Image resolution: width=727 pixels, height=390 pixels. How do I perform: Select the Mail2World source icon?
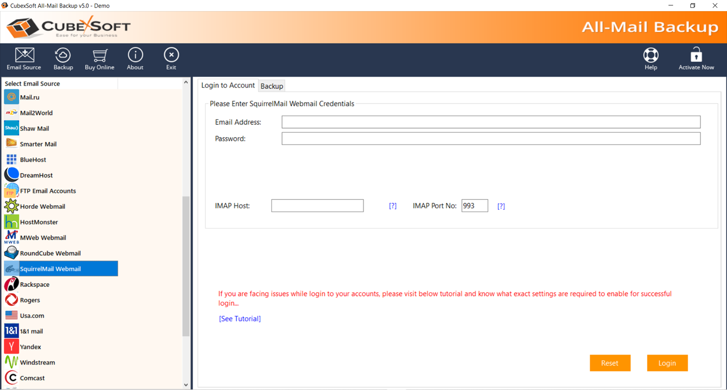[x=11, y=113]
